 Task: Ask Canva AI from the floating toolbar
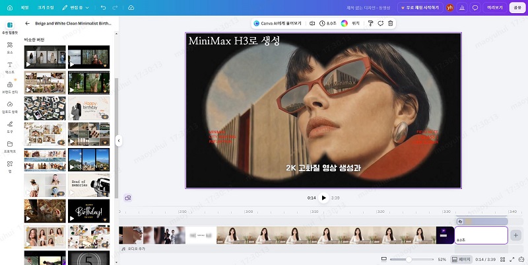pyautogui.click(x=278, y=23)
